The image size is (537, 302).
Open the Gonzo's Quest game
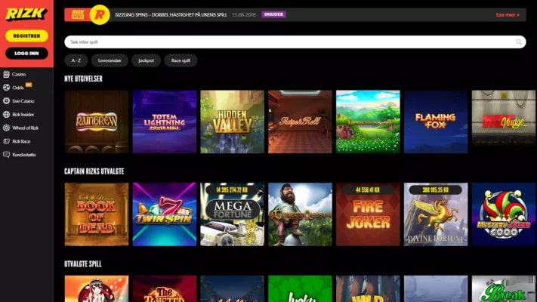click(x=300, y=214)
